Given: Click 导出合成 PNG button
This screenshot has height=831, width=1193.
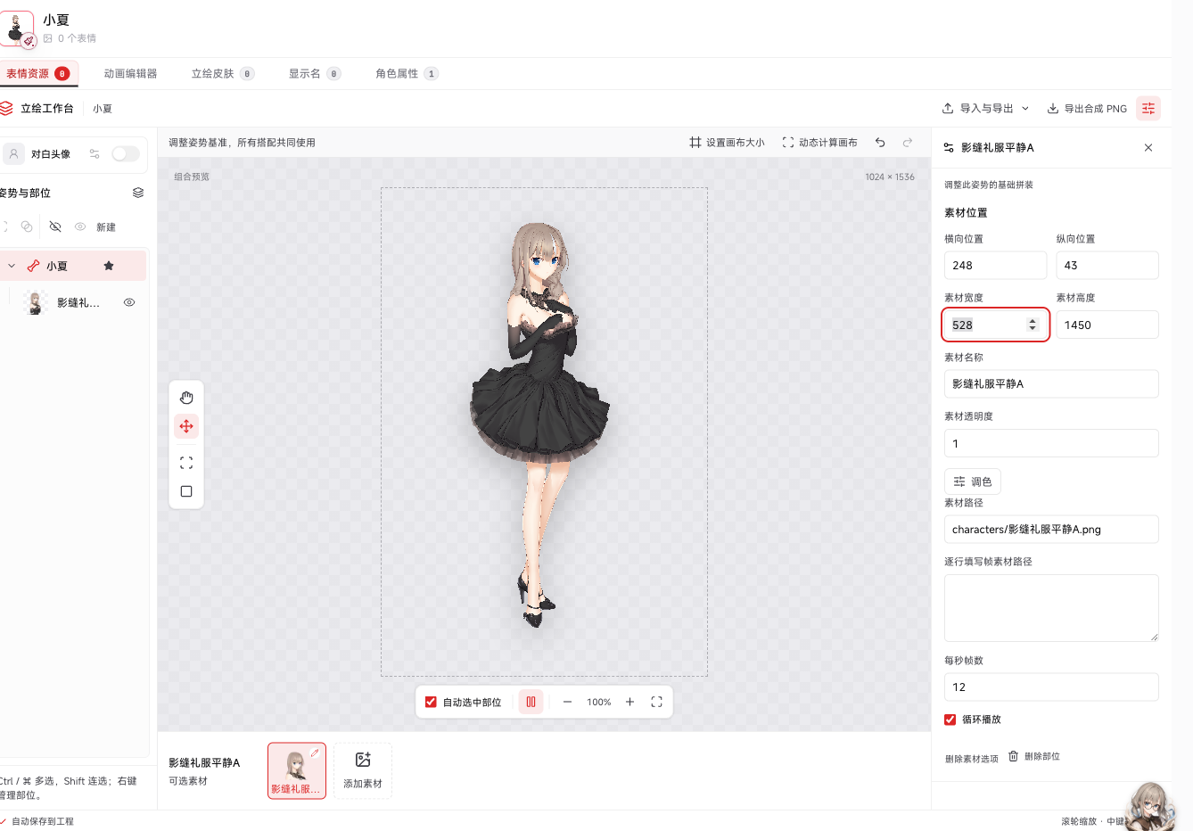Looking at the screenshot, I should [1087, 108].
